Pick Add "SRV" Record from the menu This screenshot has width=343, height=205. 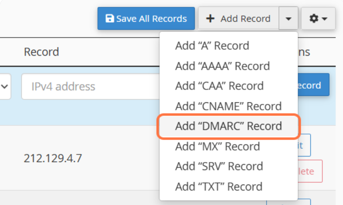(x=219, y=166)
